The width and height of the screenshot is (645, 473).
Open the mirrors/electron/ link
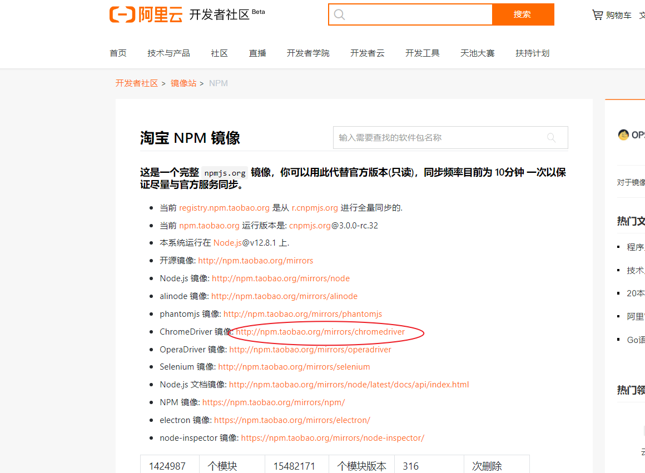pos(292,420)
